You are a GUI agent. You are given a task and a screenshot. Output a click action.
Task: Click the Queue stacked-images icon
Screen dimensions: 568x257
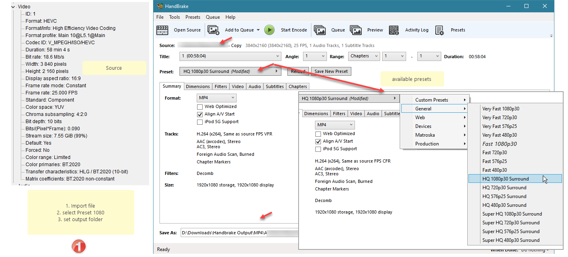pyautogui.click(x=319, y=30)
